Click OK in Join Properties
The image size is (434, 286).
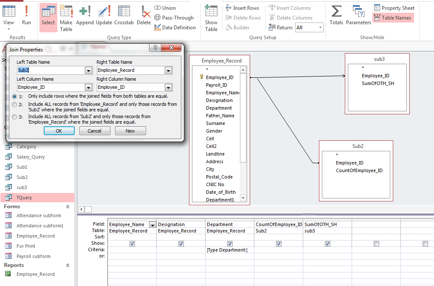(59, 131)
